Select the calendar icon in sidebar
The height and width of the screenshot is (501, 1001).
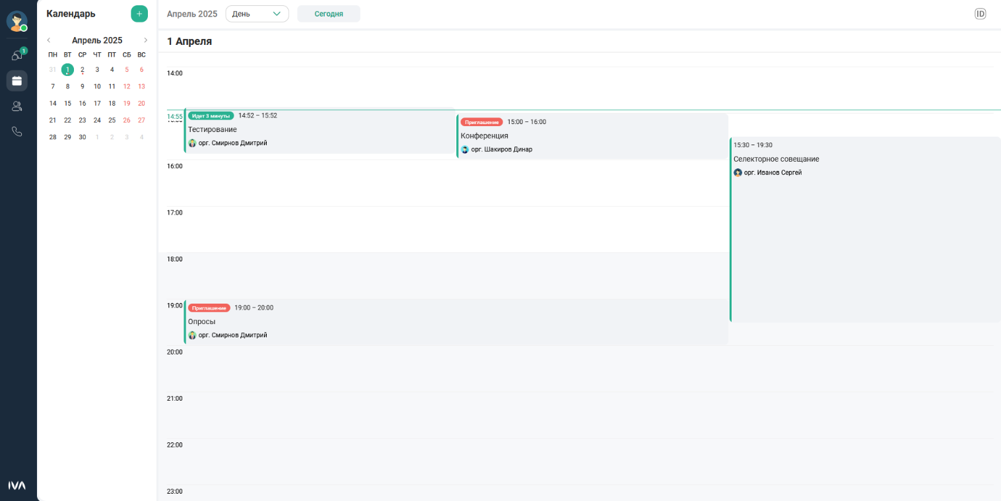coord(17,81)
